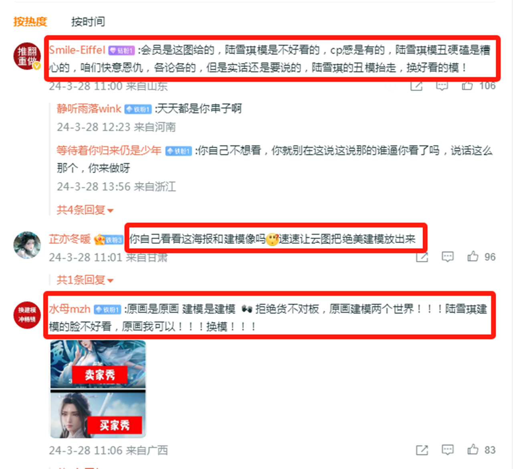Screen dimensions: 513x469
Task: Switch sorting to 按时间
Action: [x=88, y=21]
